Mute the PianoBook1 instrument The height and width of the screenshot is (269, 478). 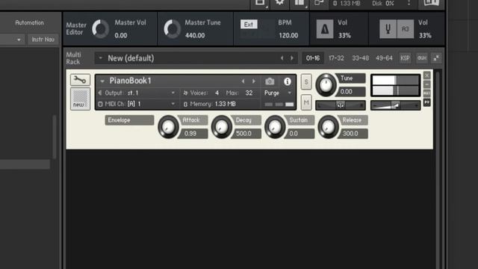(x=306, y=102)
